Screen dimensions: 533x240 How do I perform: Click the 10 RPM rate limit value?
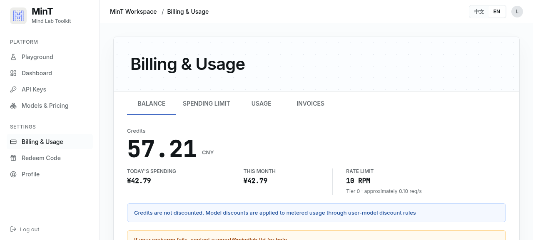pyautogui.click(x=358, y=181)
